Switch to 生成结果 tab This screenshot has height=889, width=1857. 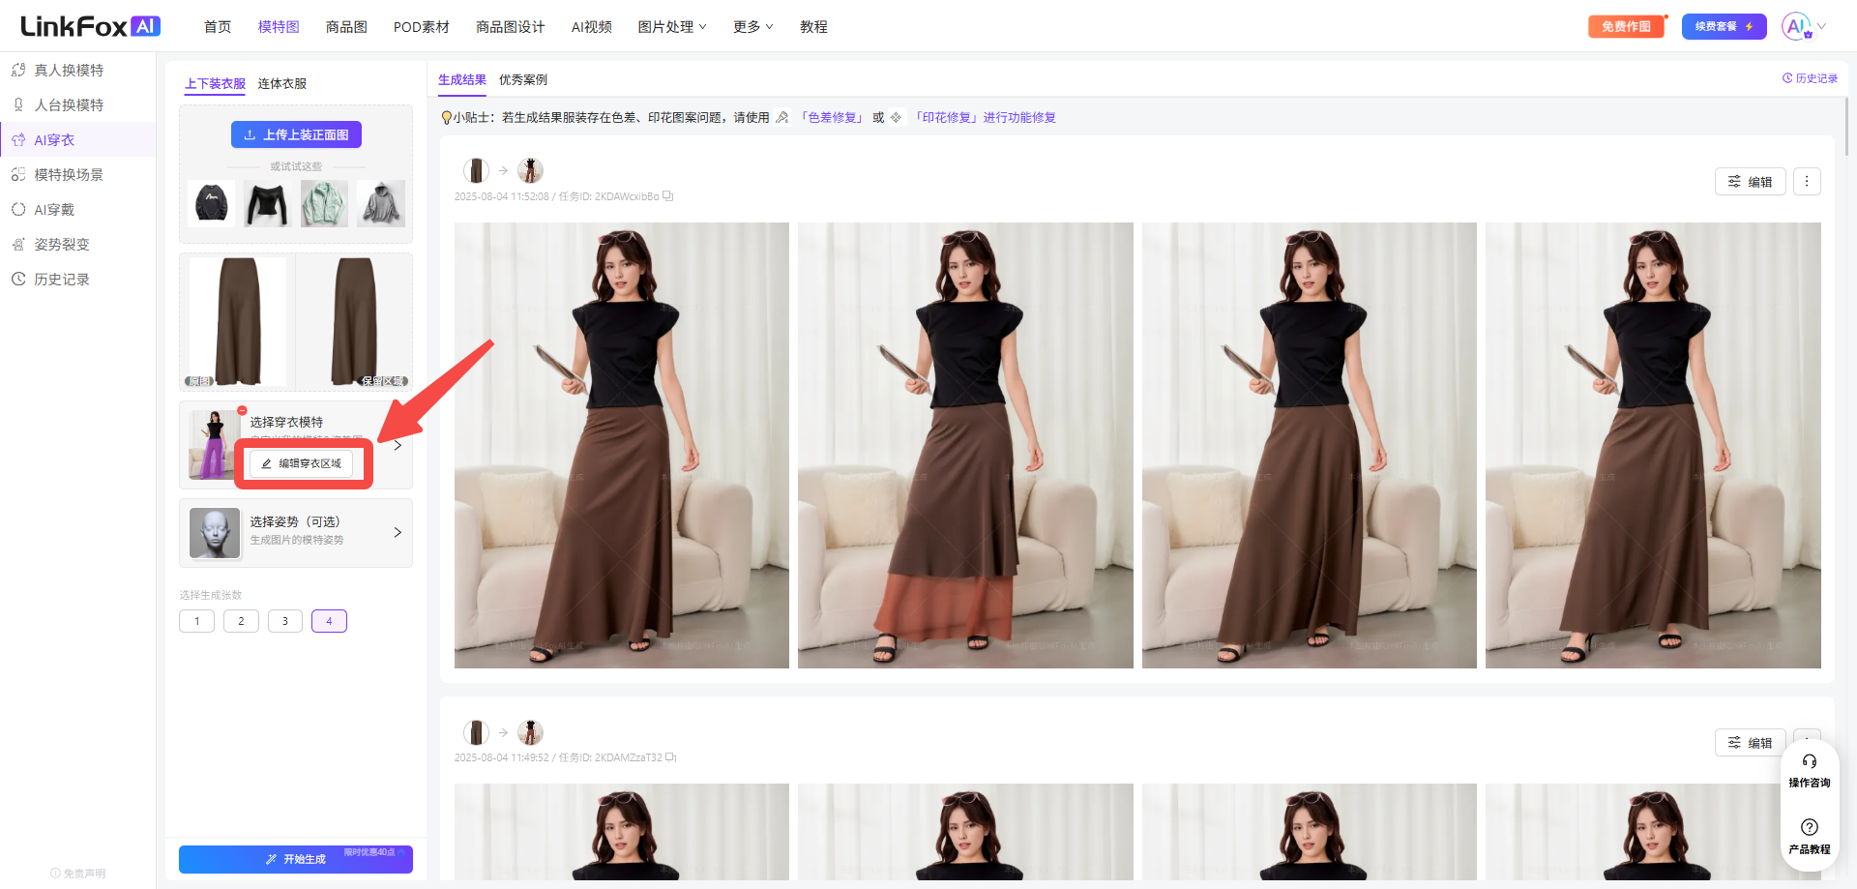462,80
